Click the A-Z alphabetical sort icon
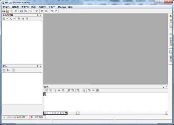Screen dimensions: 174x125 point(8,70)
